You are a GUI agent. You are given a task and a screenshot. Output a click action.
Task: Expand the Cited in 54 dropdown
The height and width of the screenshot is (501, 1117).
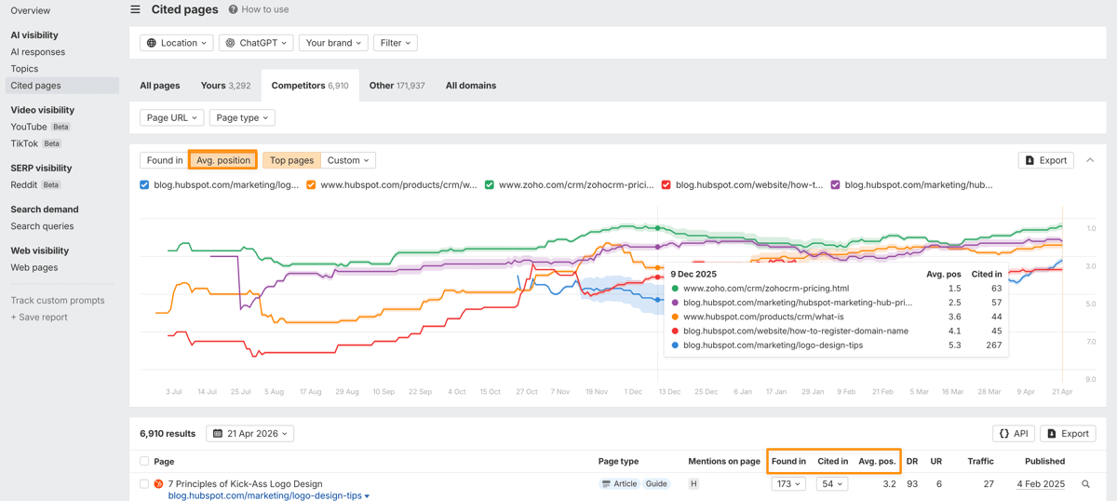[x=832, y=484]
